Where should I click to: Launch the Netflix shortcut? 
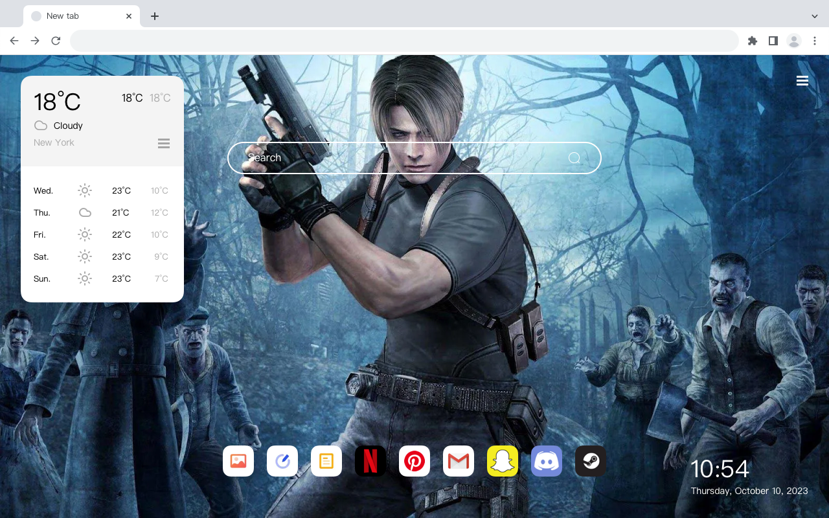click(370, 461)
